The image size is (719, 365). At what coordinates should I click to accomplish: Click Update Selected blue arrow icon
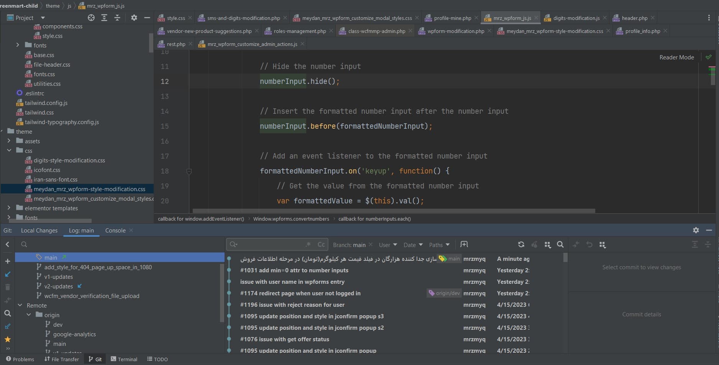click(7, 274)
